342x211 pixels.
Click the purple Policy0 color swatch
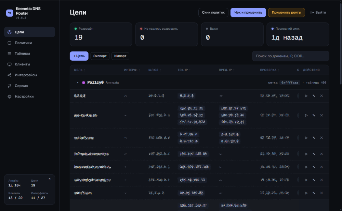83,82
